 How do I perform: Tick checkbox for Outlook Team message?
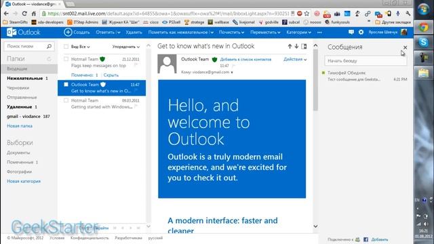pos(66,84)
